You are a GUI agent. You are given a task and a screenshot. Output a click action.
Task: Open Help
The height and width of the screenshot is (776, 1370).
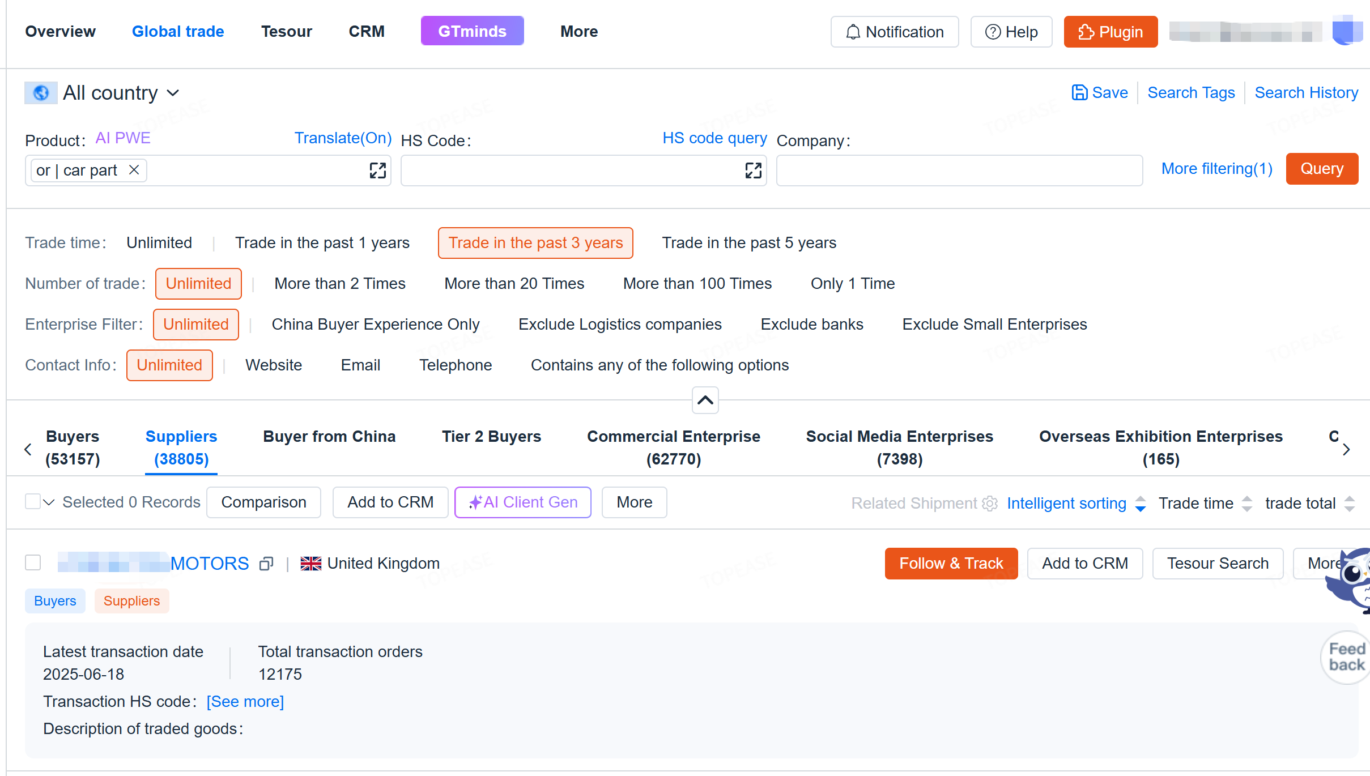click(1011, 32)
